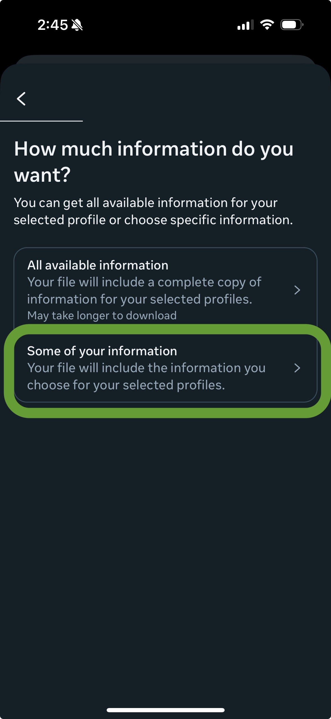This screenshot has width=331, height=719.
Task: Choose the "Some of your information" title
Action: click(102, 351)
